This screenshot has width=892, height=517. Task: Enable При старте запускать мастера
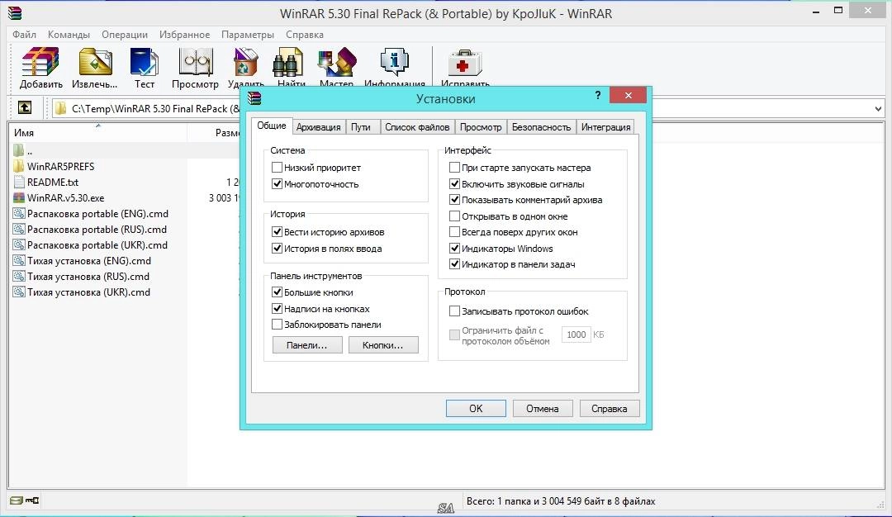(x=454, y=167)
